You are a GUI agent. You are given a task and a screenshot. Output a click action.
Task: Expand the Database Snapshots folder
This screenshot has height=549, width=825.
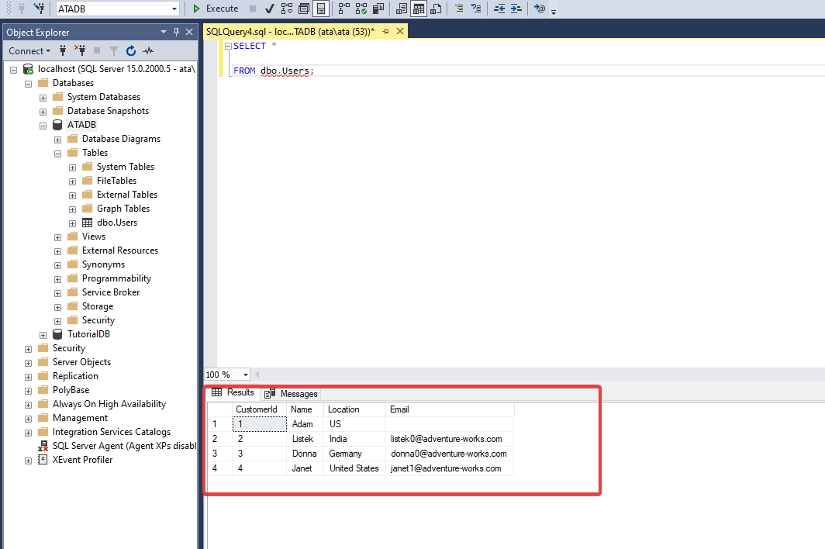(x=43, y=112)
